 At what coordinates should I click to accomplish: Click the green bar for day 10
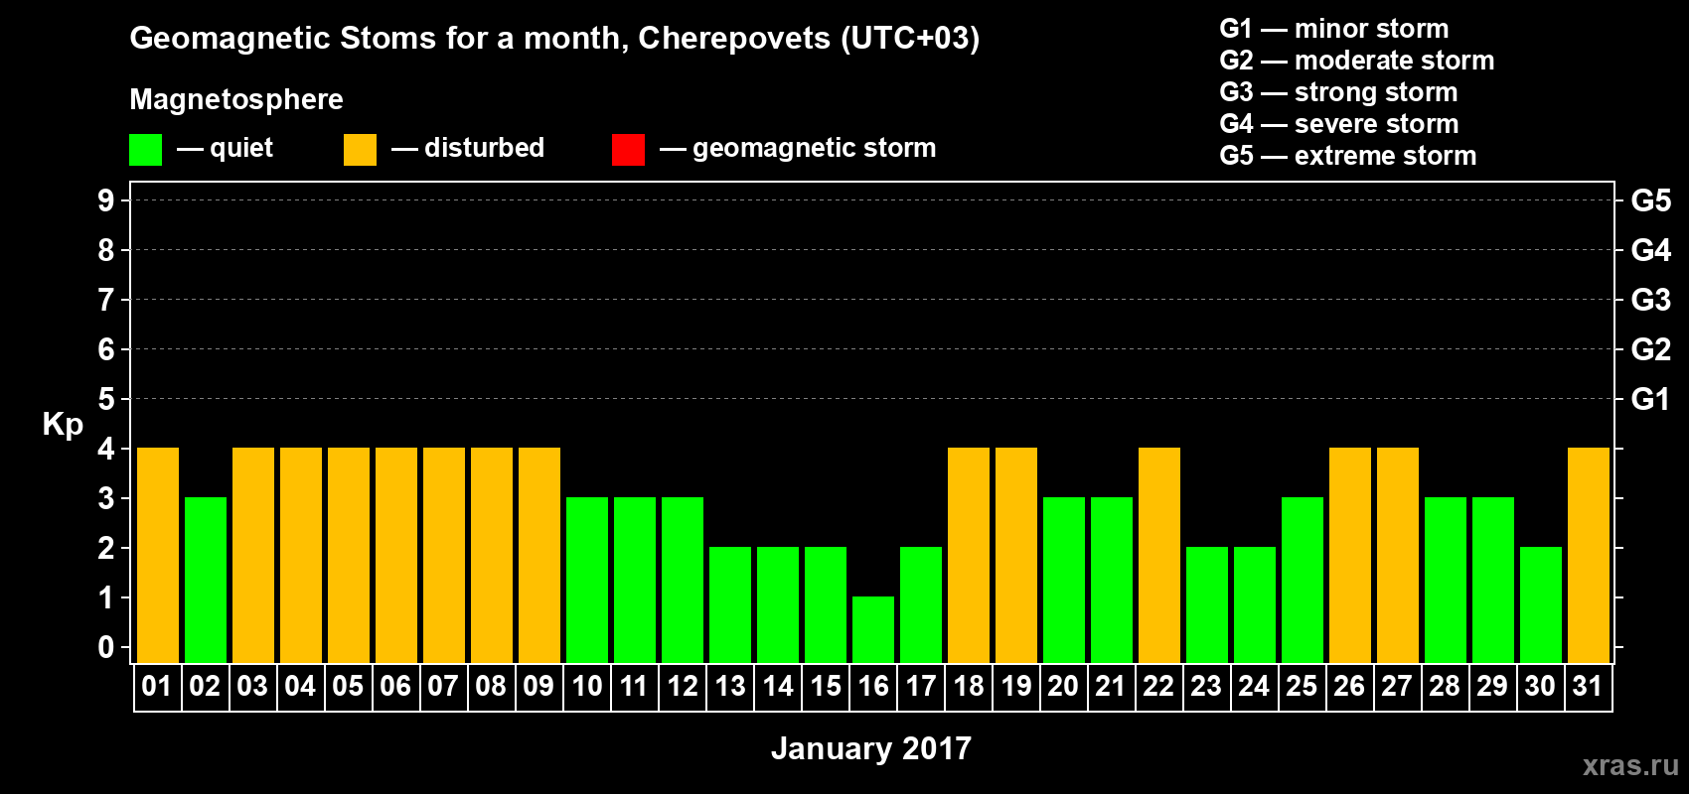587,580
